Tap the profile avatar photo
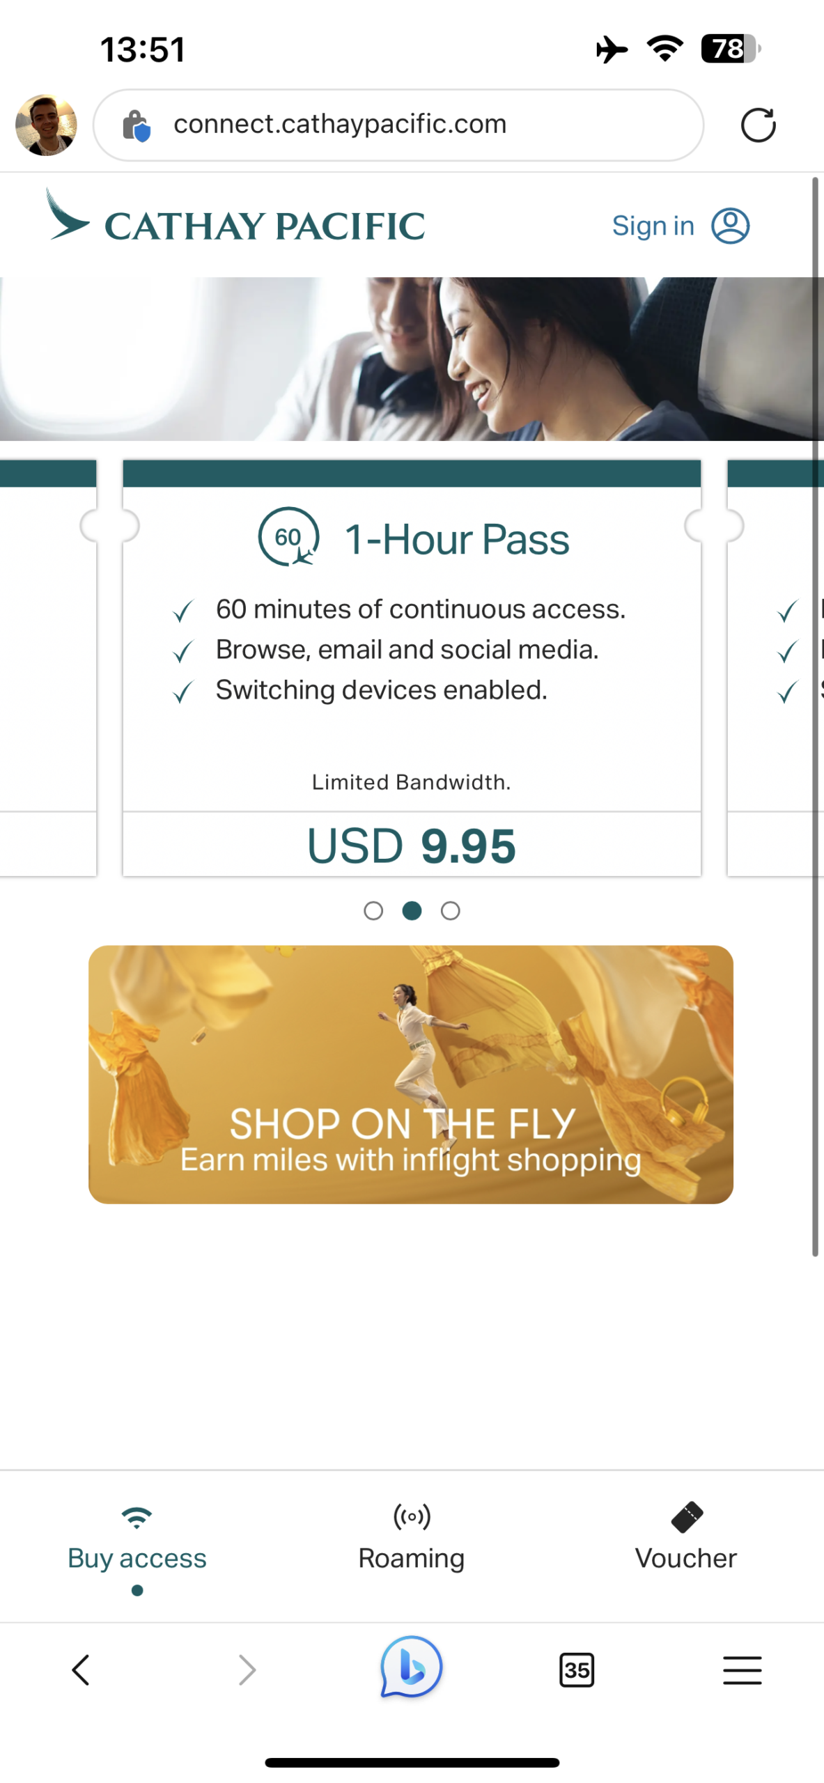824x1783 pixels. tap(46, 125)
